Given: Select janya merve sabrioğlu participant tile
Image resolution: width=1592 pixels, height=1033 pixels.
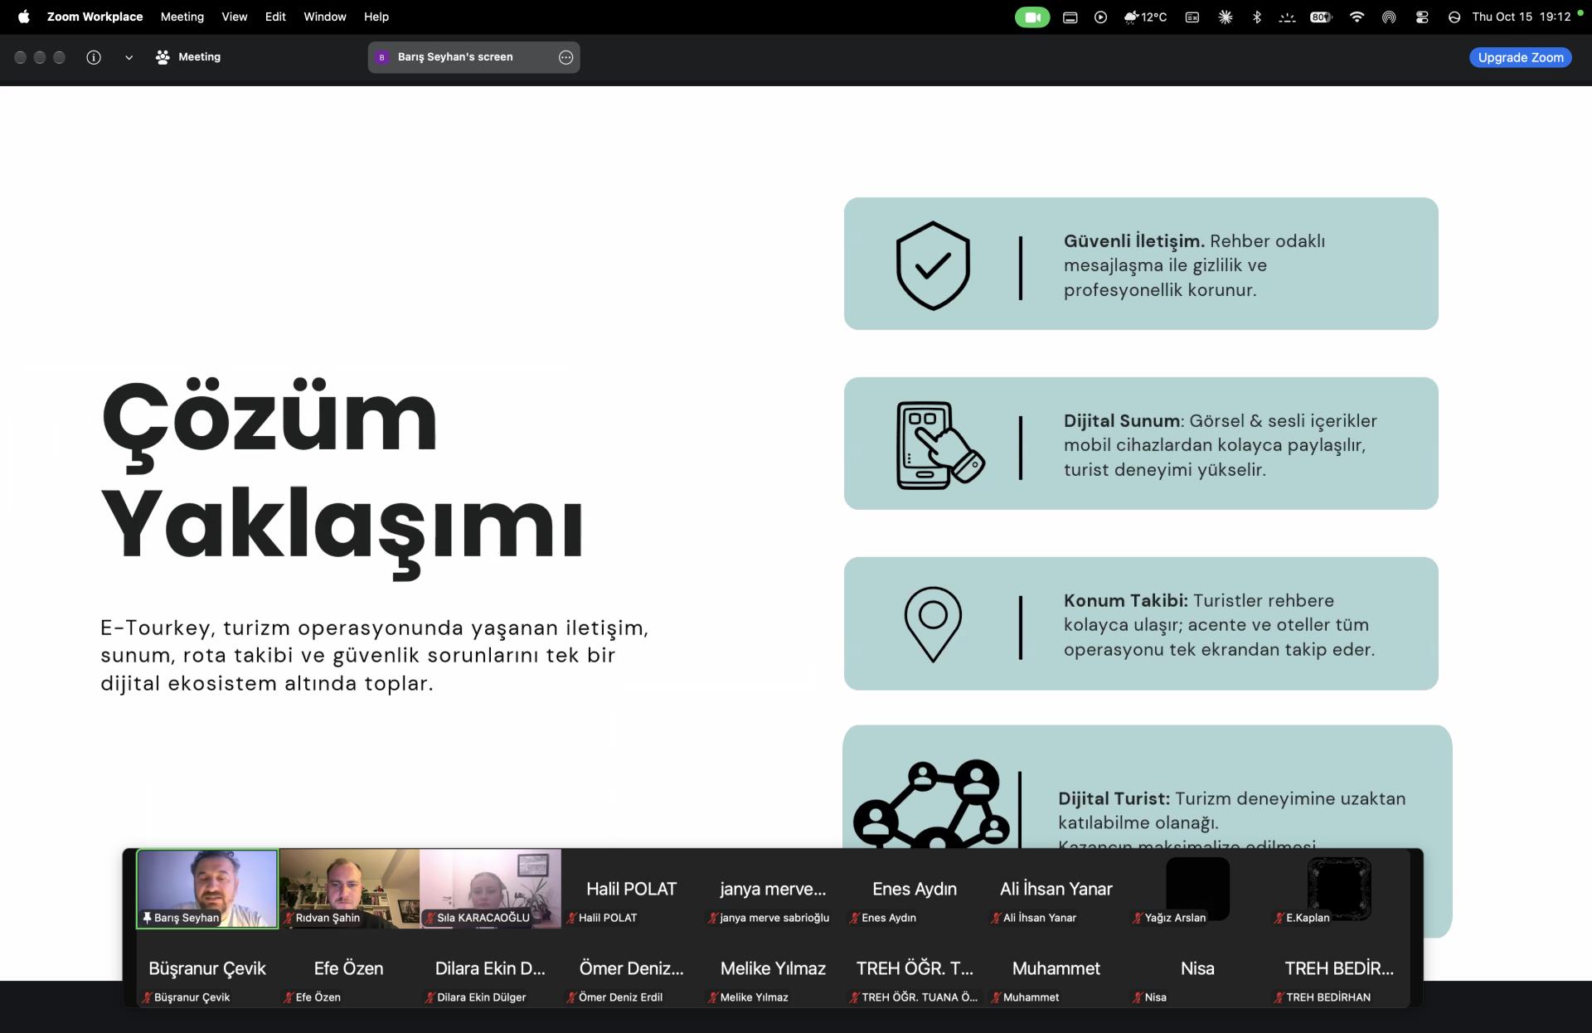Looking at the screenshot, I should [x=773, y=889].
